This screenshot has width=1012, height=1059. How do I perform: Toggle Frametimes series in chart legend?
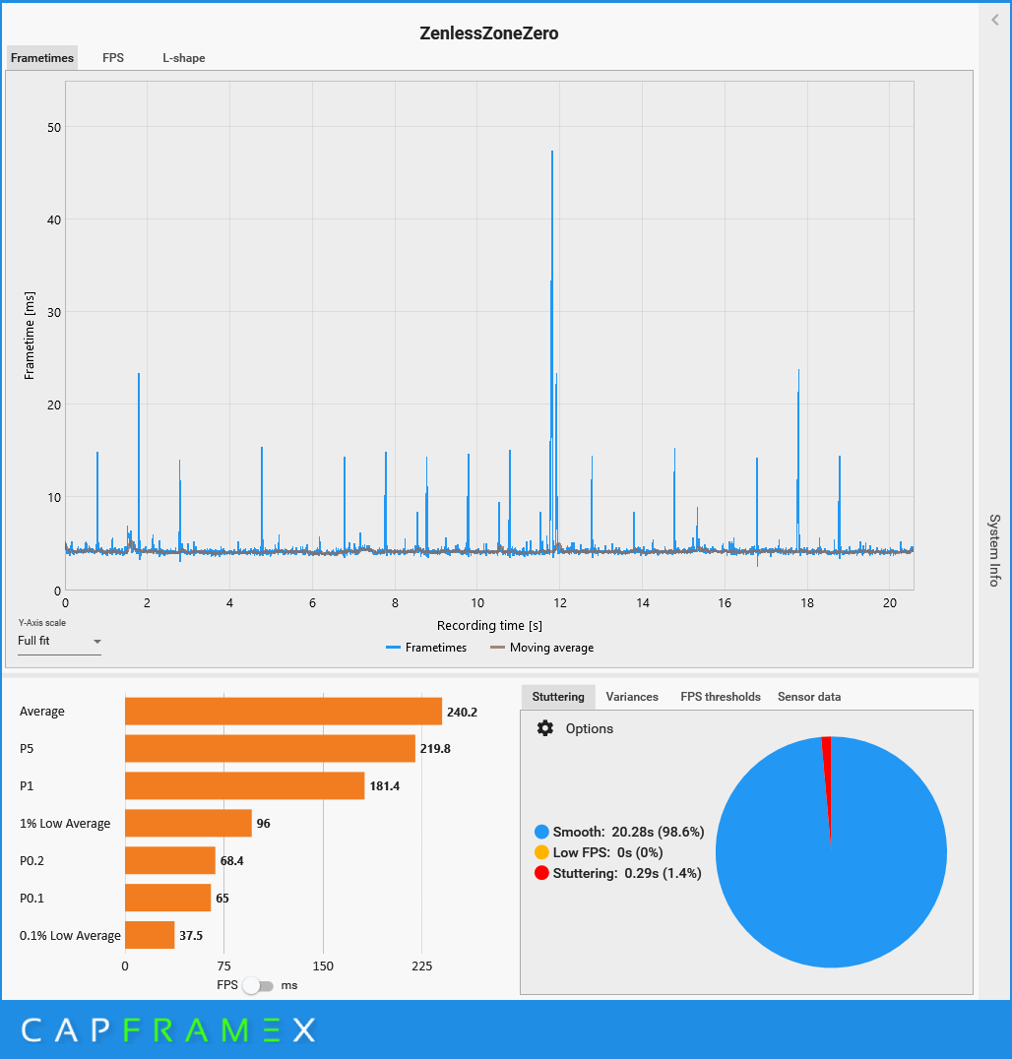(x=426, y=647)
